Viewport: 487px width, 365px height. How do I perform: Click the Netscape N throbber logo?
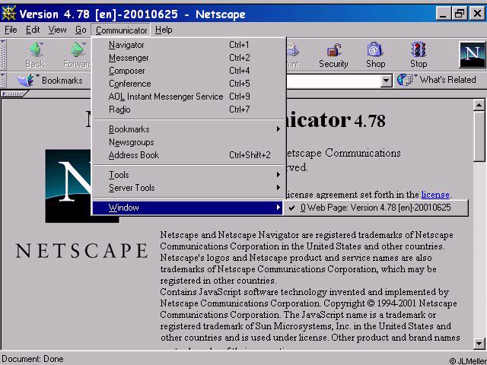coord(473,55)
